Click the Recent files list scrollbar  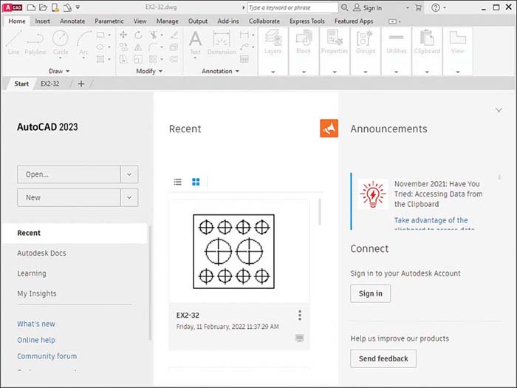click(x=320, y=212)
